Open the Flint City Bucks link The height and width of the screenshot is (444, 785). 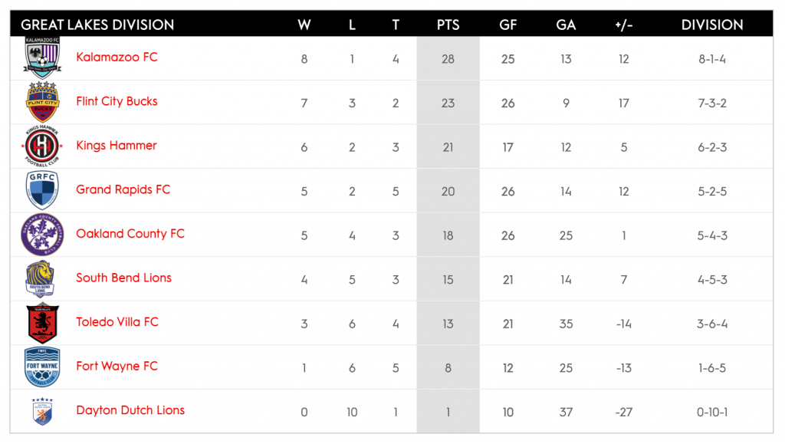pos(117,101)
